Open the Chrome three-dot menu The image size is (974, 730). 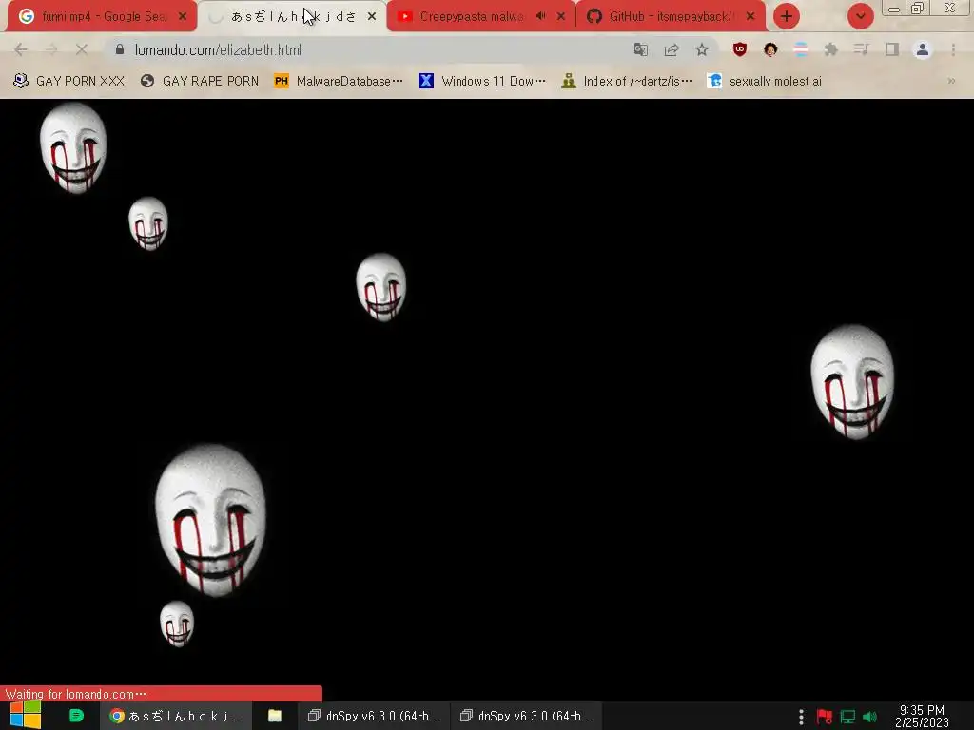(953, 49)
